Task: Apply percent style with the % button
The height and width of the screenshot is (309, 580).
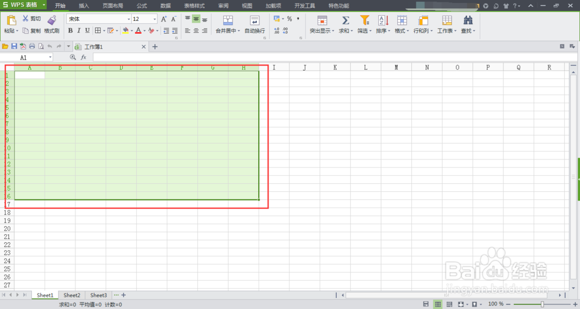Action: tap(289, 19)
